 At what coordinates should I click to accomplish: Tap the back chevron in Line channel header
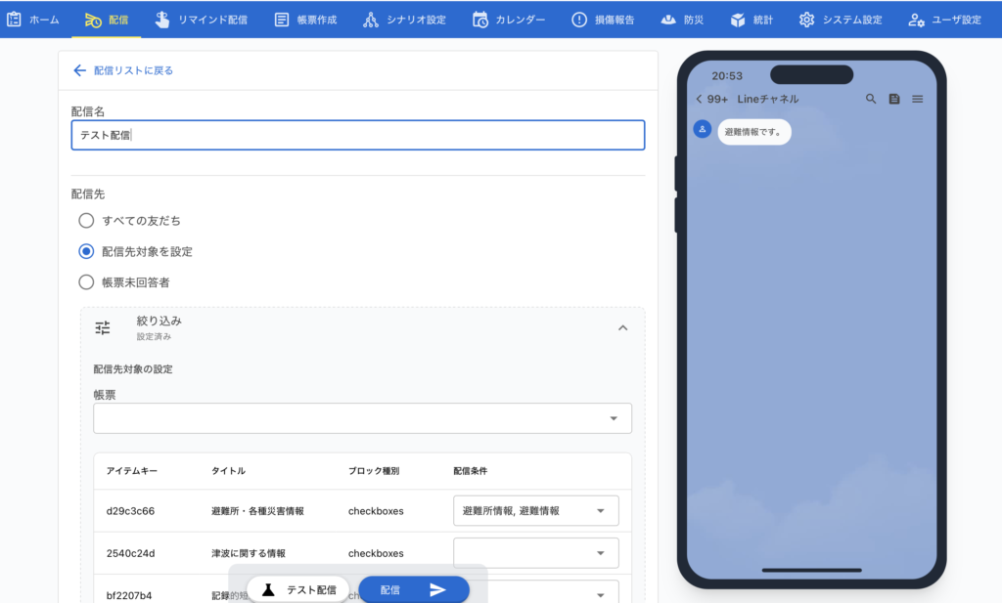pos(699,99)
